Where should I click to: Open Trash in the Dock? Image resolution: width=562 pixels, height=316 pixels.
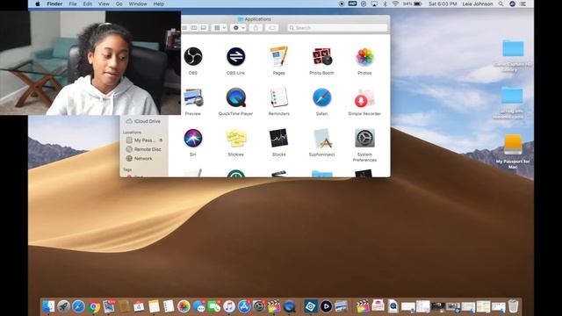[x=513, y=306]
